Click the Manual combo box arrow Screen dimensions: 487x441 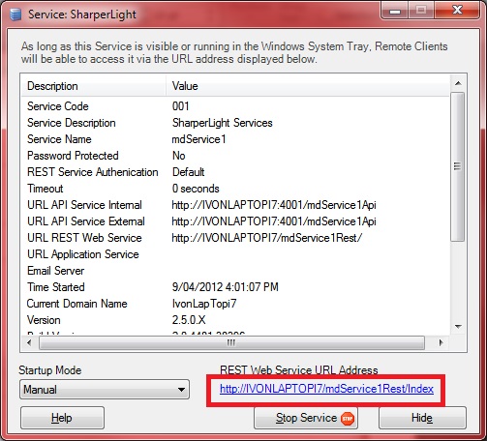[x=181, y=390]
